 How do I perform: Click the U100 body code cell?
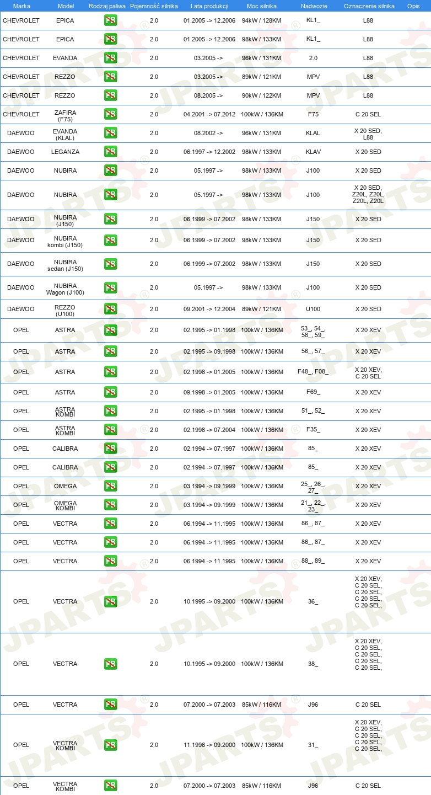click(313, 309)
